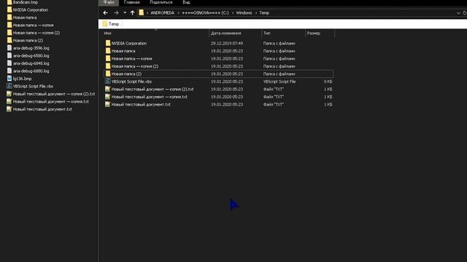467x262 pixels.
Task: Select NVIDIA Corporation folder icon in file list
Action: pyautogui.click(x=108, y=44)
